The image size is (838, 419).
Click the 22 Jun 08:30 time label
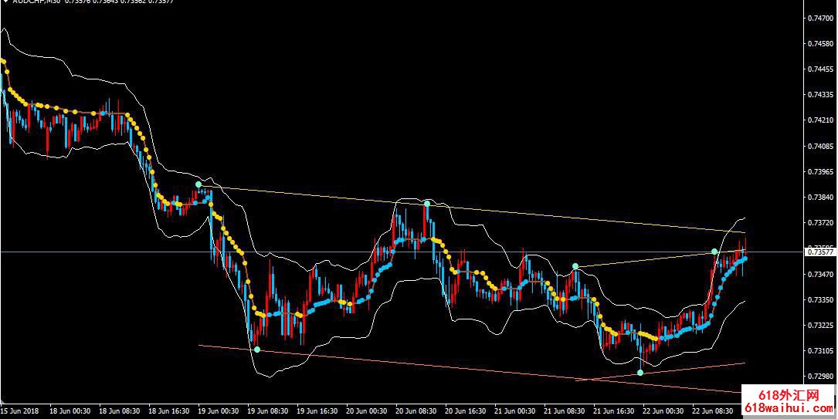[712, 411]
